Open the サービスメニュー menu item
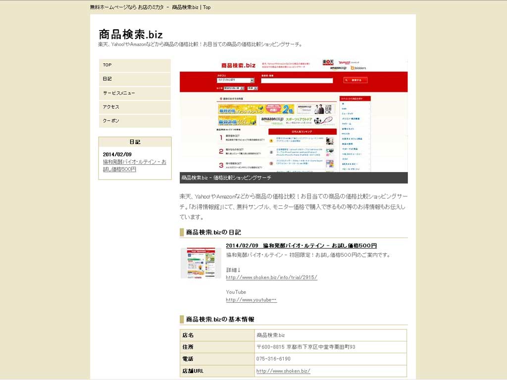Screen dimensions: 507x380 135,93
